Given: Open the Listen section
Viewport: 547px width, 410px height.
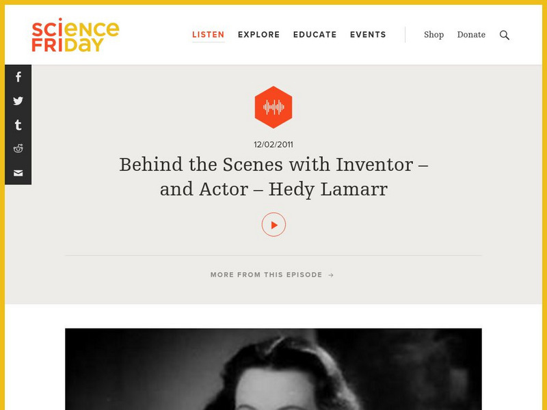Looking at the screenshot, I should pos(208,34).
